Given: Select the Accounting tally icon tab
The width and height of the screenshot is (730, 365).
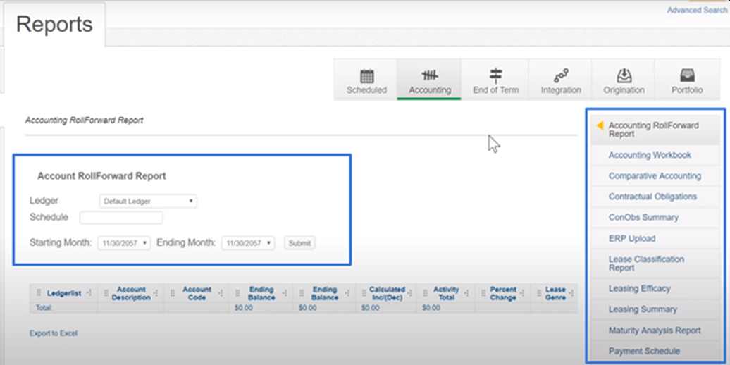Looking at the screenshot, I should pyautogui.click(x=429, y=76).
